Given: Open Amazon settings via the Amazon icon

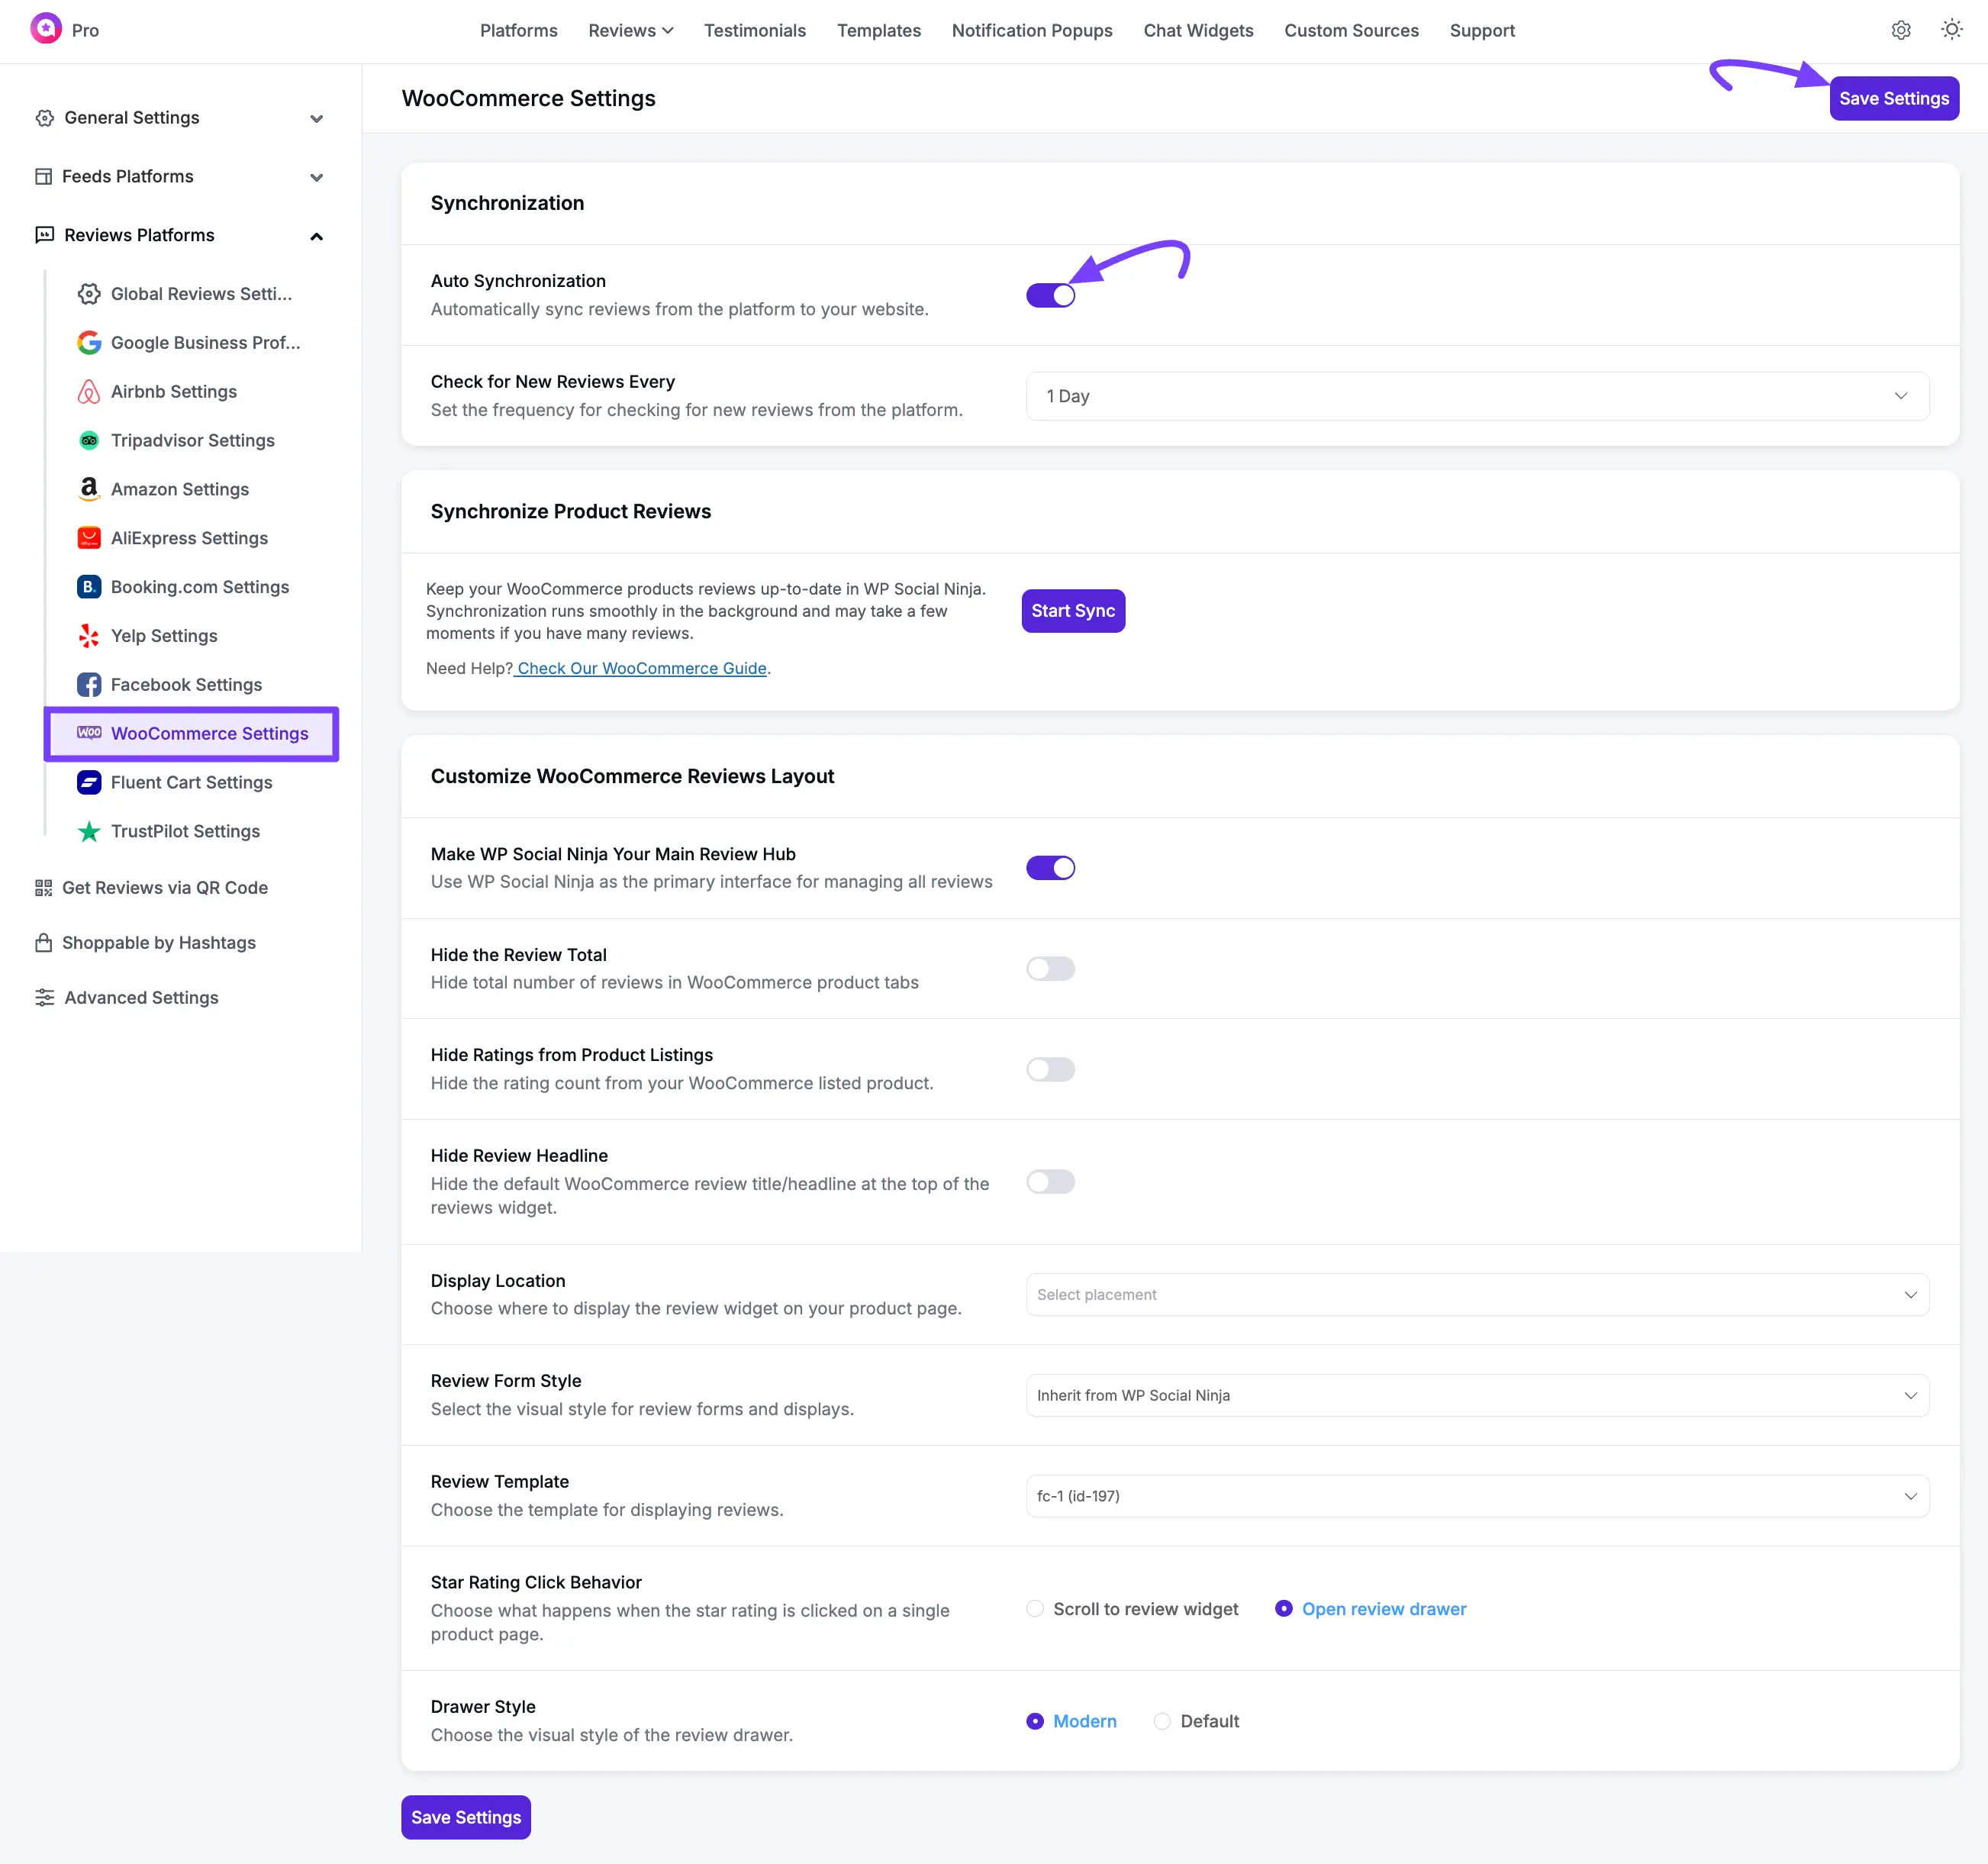Looking at the screenshot, I should [89, 489].
